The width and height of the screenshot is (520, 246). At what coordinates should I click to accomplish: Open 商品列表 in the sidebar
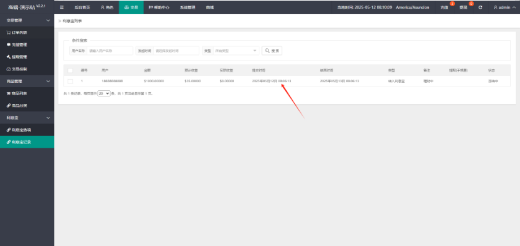(x=27, y=93)
